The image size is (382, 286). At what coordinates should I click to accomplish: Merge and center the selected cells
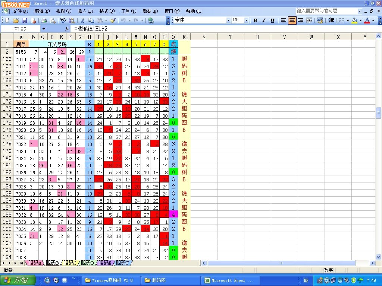click(x=309, y=20)
